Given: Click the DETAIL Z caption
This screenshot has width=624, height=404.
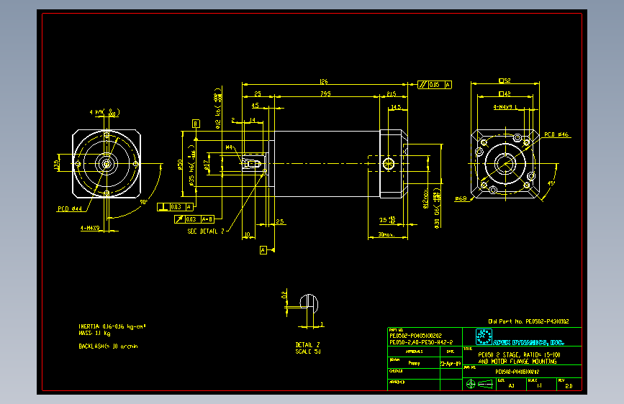Looking at the screenshot, I should coord(307,345).
